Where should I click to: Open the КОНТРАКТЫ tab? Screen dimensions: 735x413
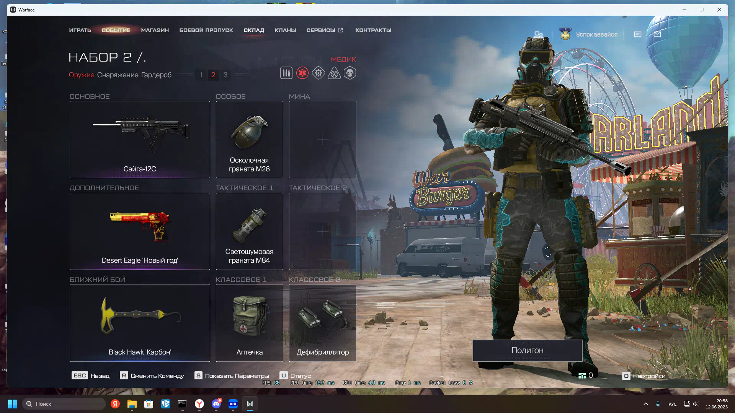[373, 30]
